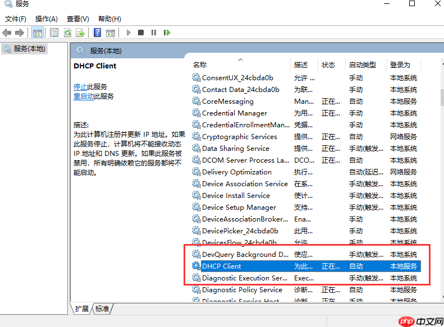Click the Back arrow toolbar icon
Screen dimensions: 444x327
point(7,33)
